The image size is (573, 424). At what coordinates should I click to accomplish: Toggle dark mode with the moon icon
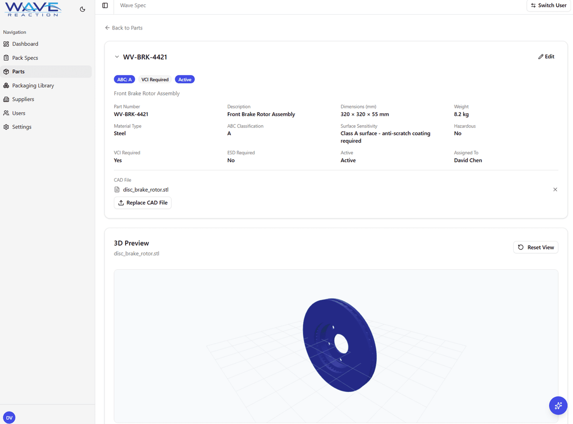(x=82, y=9)
